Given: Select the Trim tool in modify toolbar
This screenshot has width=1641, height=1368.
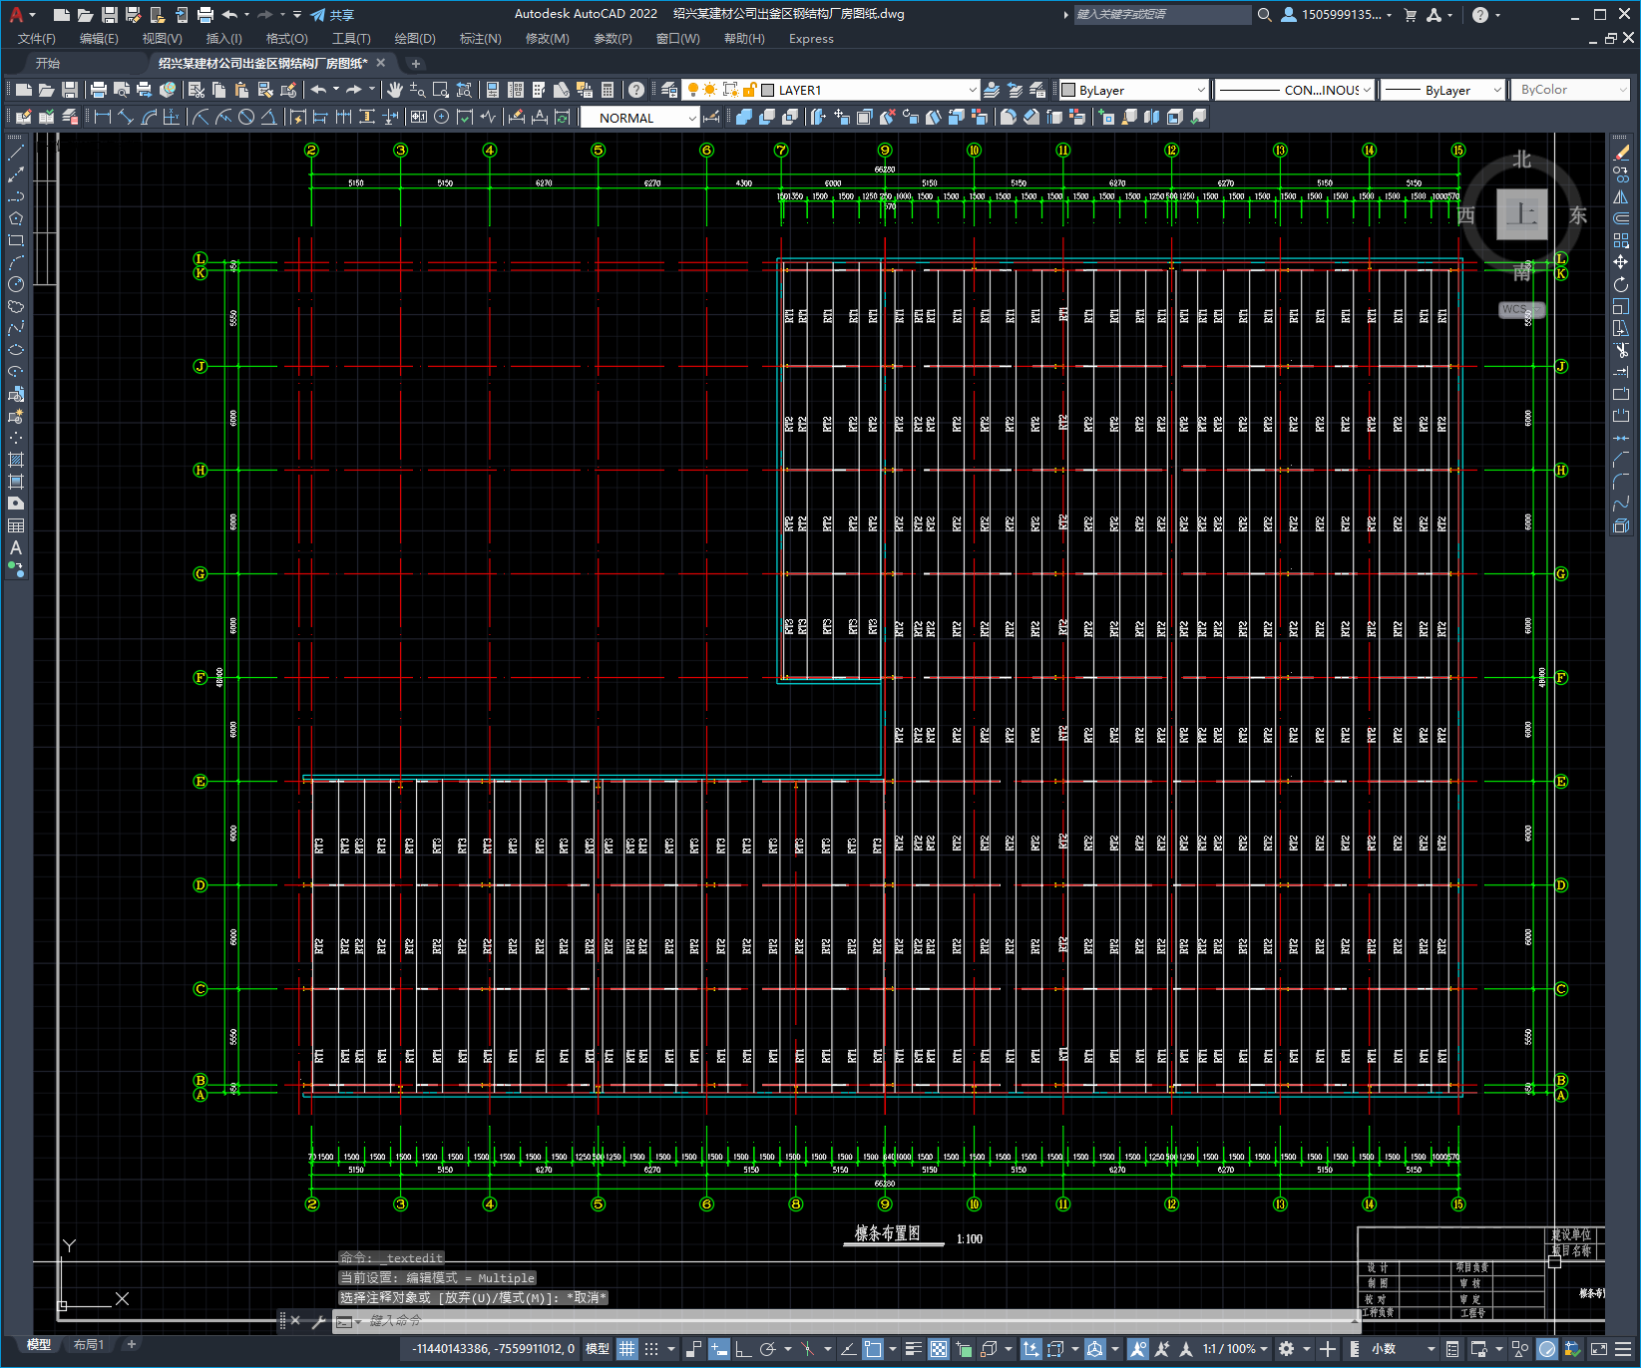Looking at the screenshot, I should [1621, 350].
